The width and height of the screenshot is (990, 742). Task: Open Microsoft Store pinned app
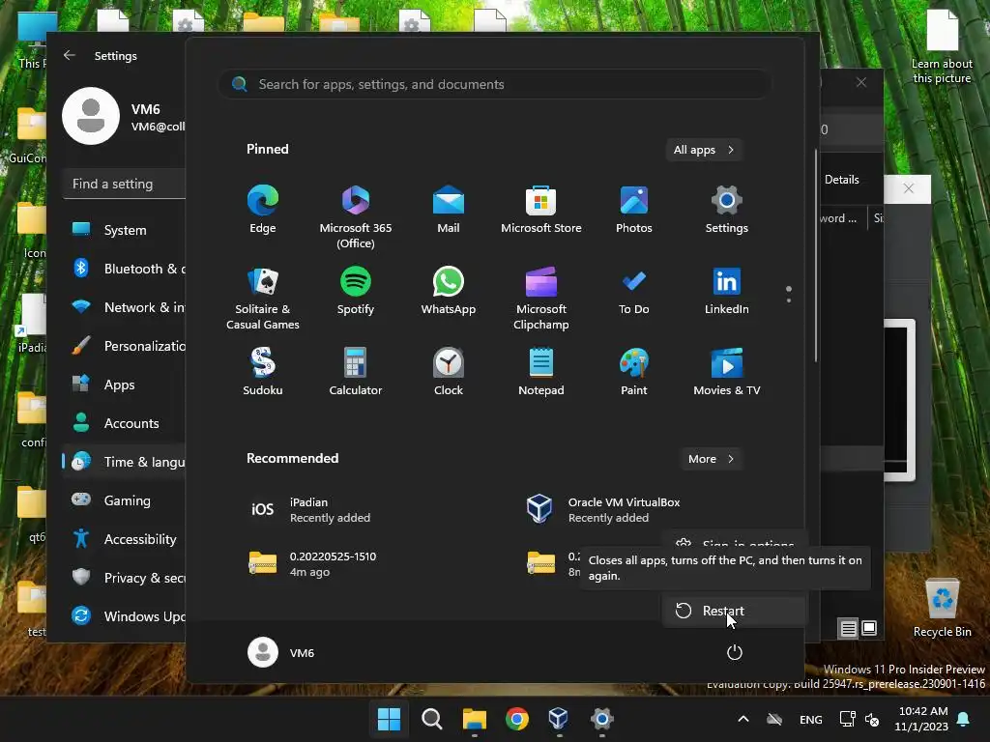541,210
